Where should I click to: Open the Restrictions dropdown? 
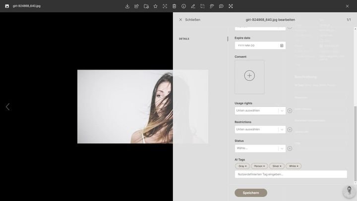pos(260,130)
